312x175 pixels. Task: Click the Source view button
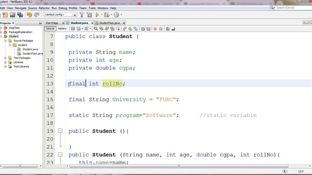point(50,29)
